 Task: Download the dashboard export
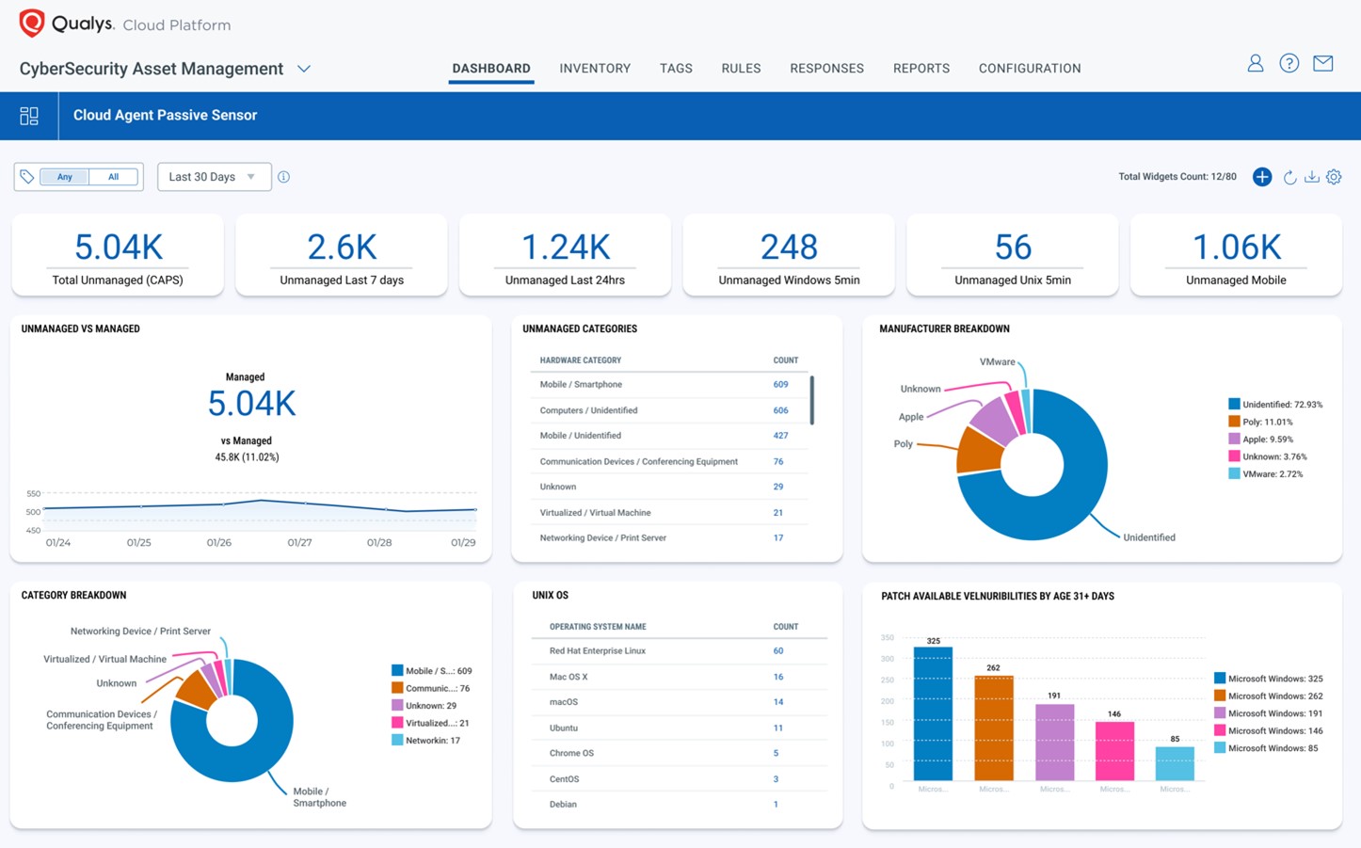point(1312,177)
